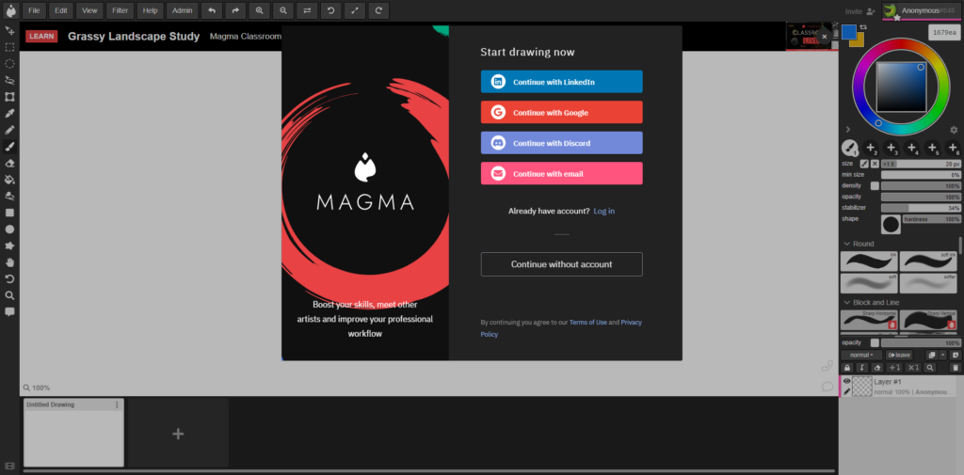964x475 pixels.
Task: Toggle the density pressure checkbox
Action: click(x=875, y=185)
